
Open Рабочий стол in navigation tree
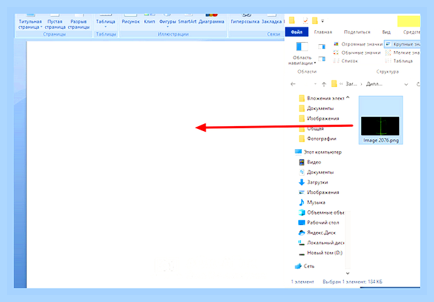click(318, 223)
